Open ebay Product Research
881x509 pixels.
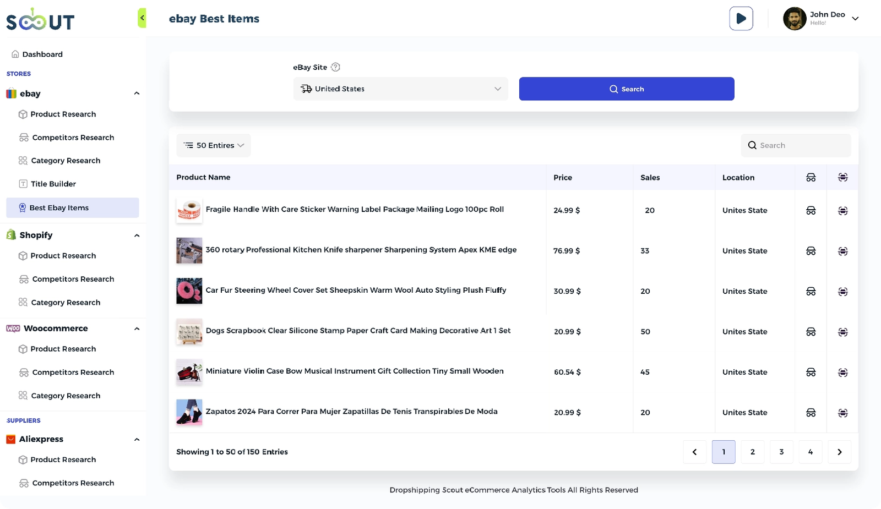point(57,114)
